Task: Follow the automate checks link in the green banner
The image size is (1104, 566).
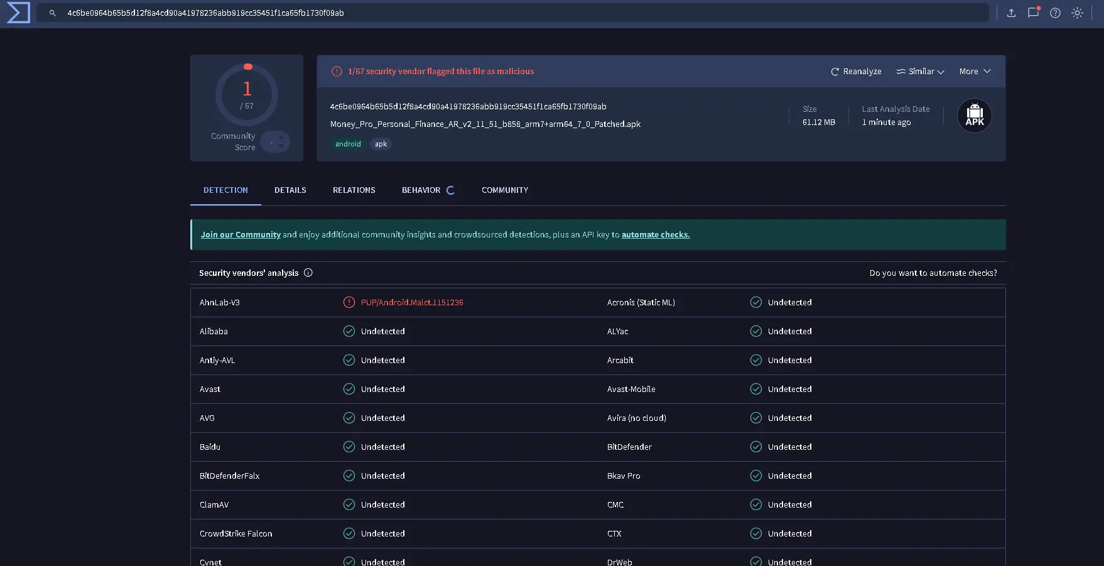Action: coord(656,235)
